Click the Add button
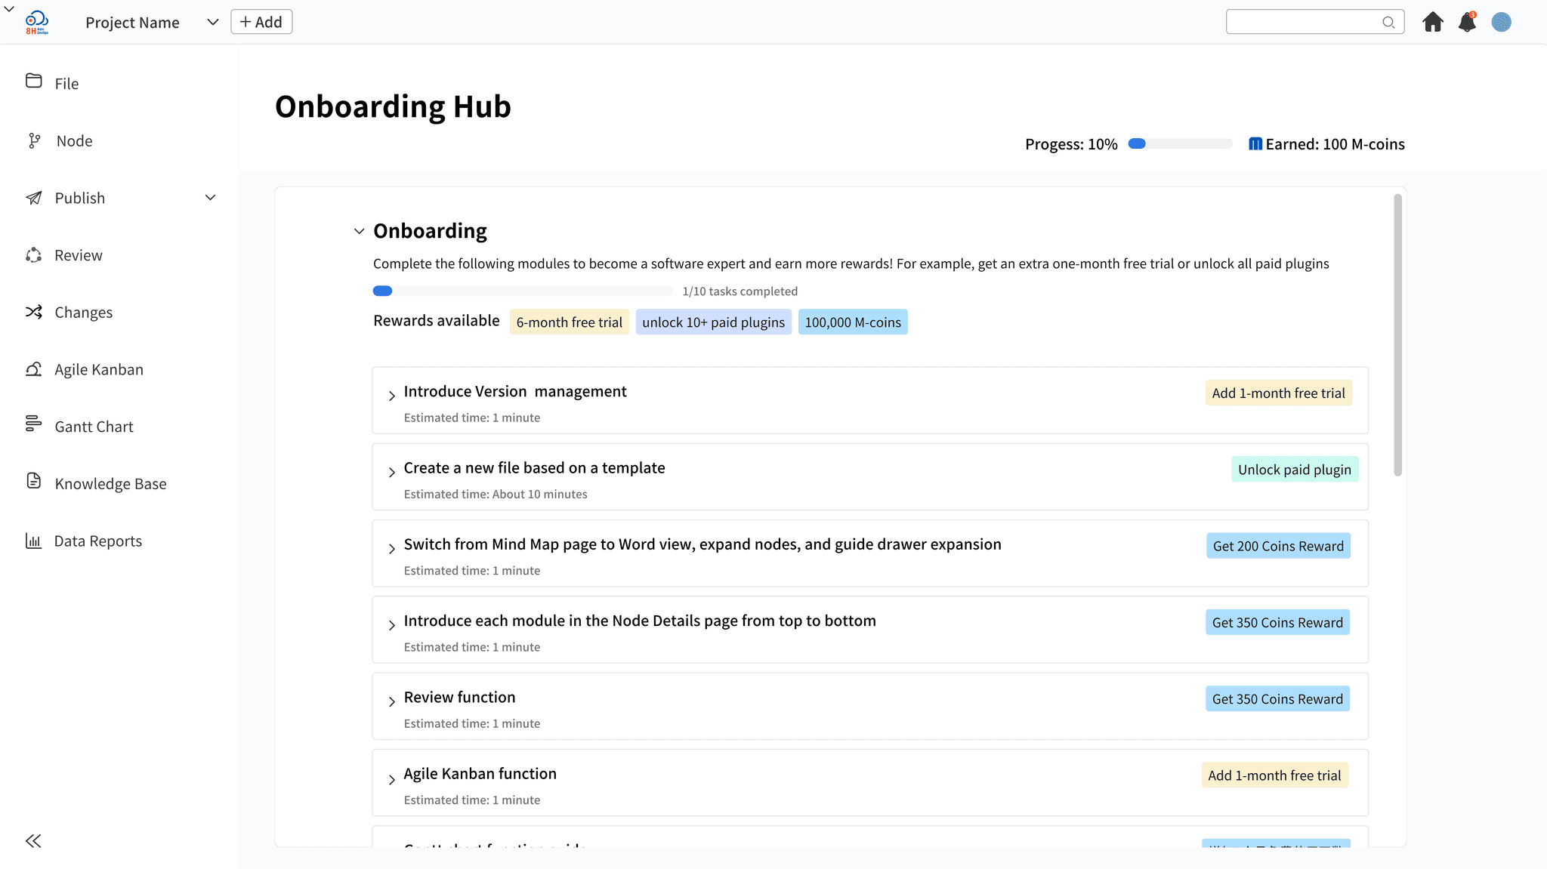This screenshot has width=1547, height=869. (261, 22)
